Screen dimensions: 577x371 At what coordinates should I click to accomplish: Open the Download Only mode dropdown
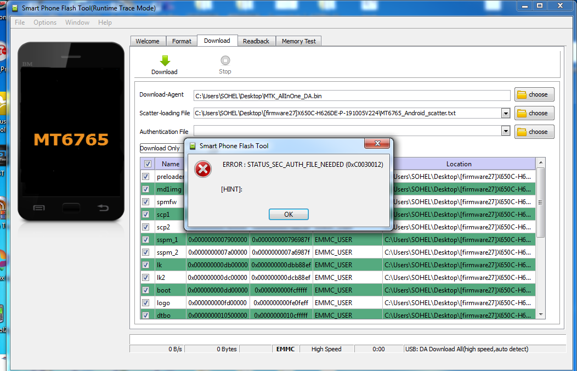point(161,148)
